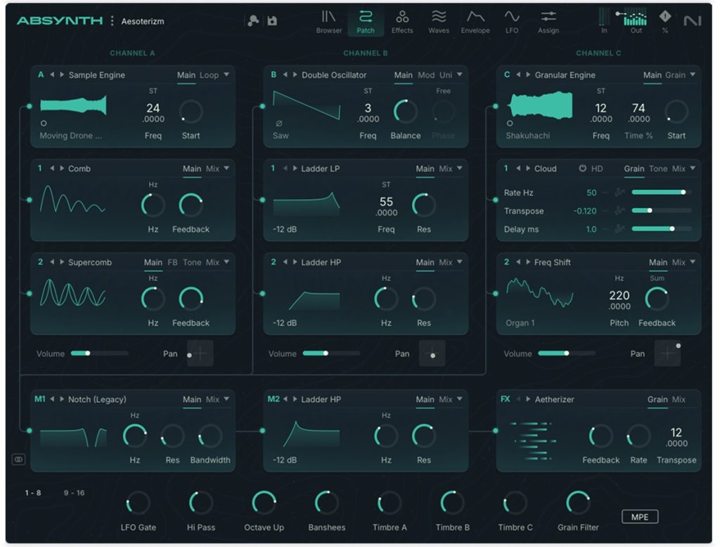This screenshot has height=547, width=720.
Task: Click the Channel C Pan XY pad
Action: (667, 353)
